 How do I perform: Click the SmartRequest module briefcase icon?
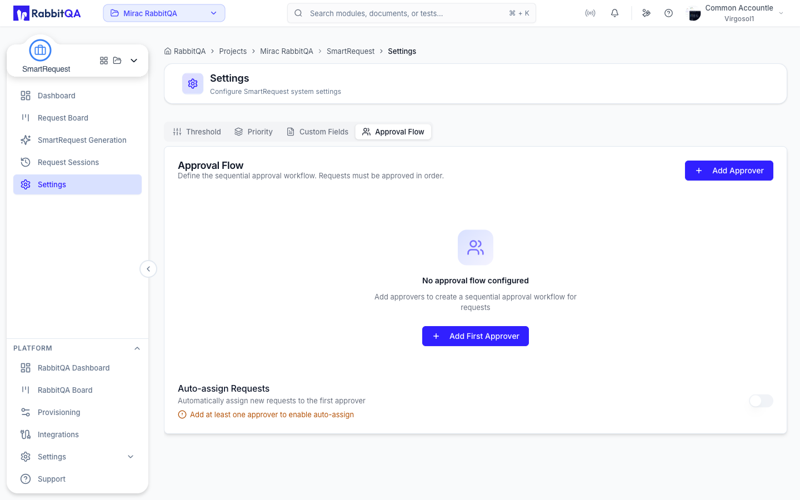40,51
